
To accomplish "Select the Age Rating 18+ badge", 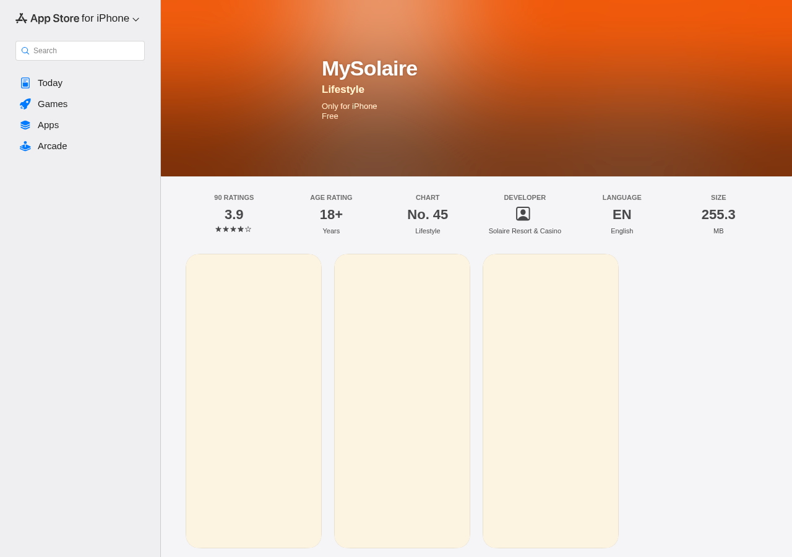I will 331,214.
